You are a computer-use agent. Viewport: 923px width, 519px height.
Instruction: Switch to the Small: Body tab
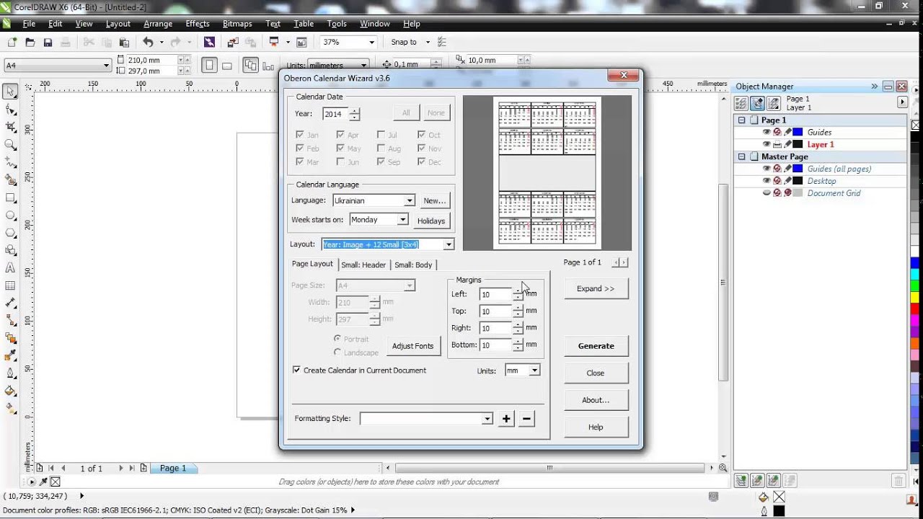tap(413, 265)
